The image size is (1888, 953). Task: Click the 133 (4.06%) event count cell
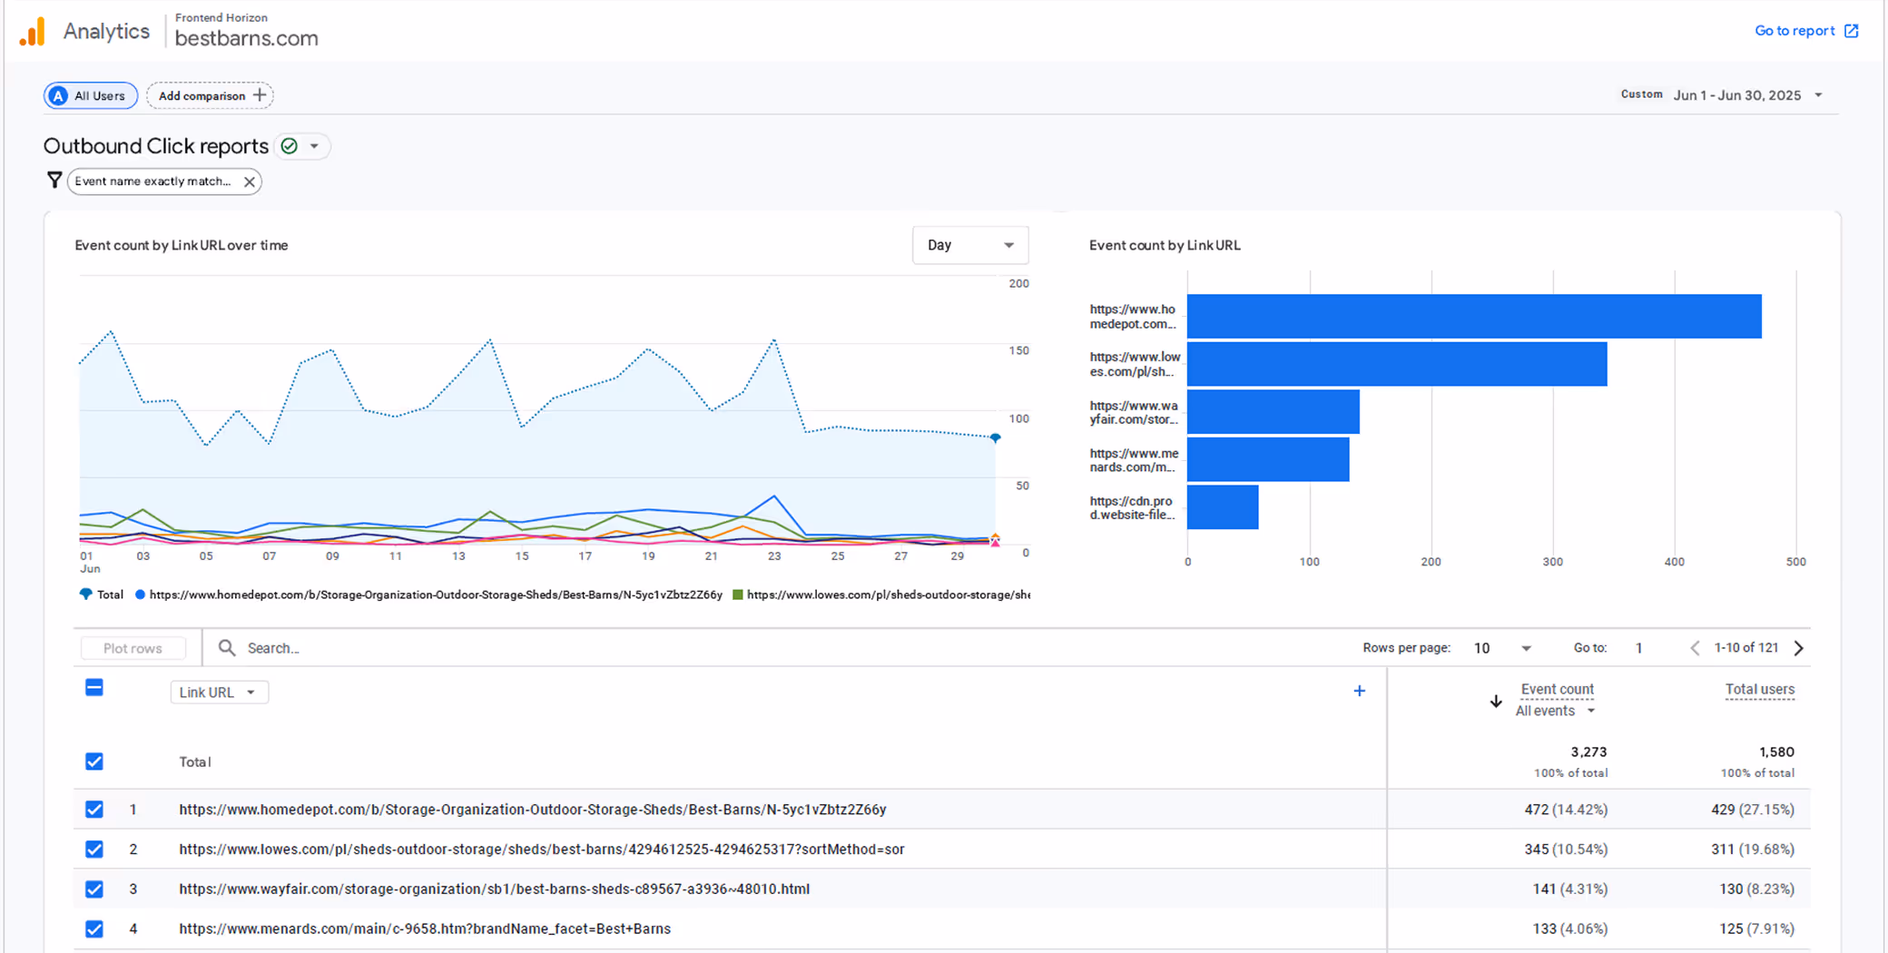[x=1570, y=929]
